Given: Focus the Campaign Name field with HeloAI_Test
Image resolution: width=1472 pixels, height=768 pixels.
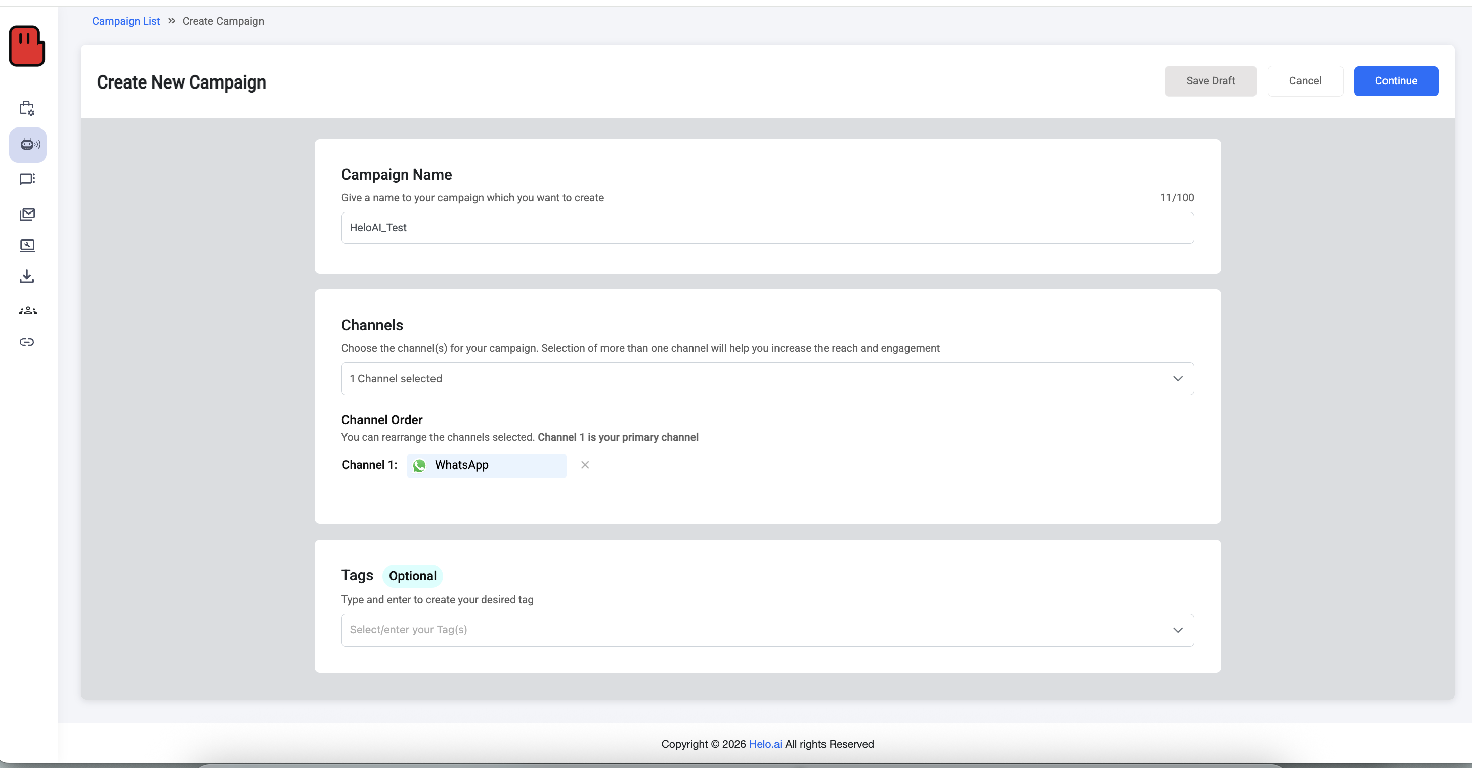Looking at the screenshot, I should (767, 228).
